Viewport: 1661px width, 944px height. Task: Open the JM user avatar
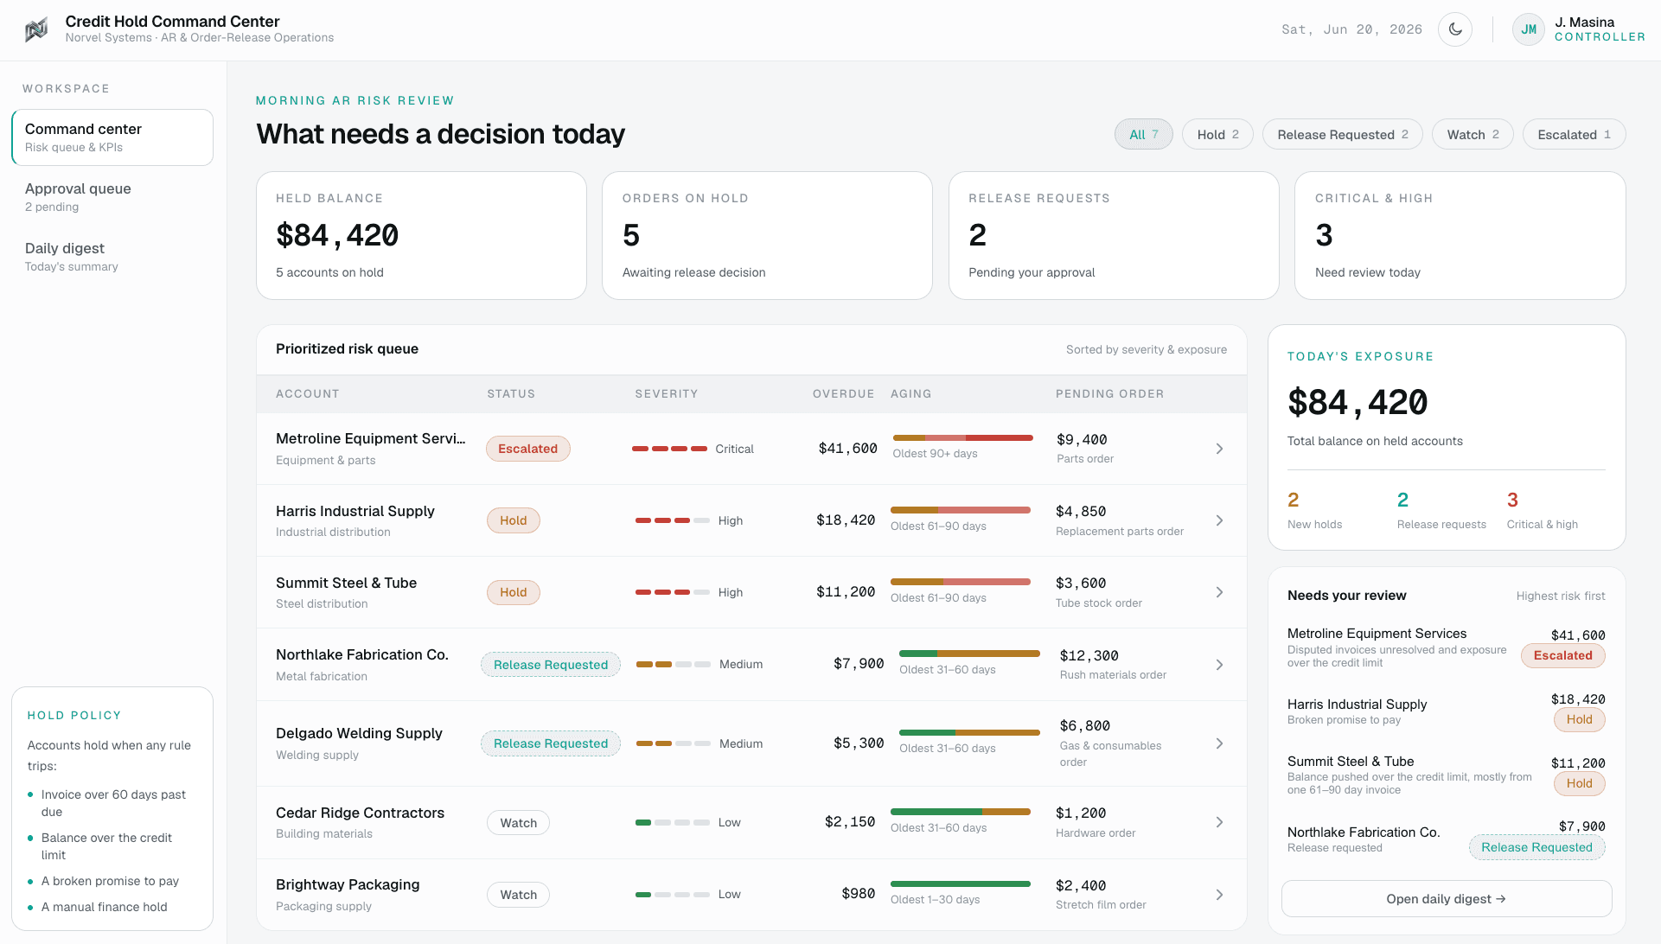(x=1529, y=29)
